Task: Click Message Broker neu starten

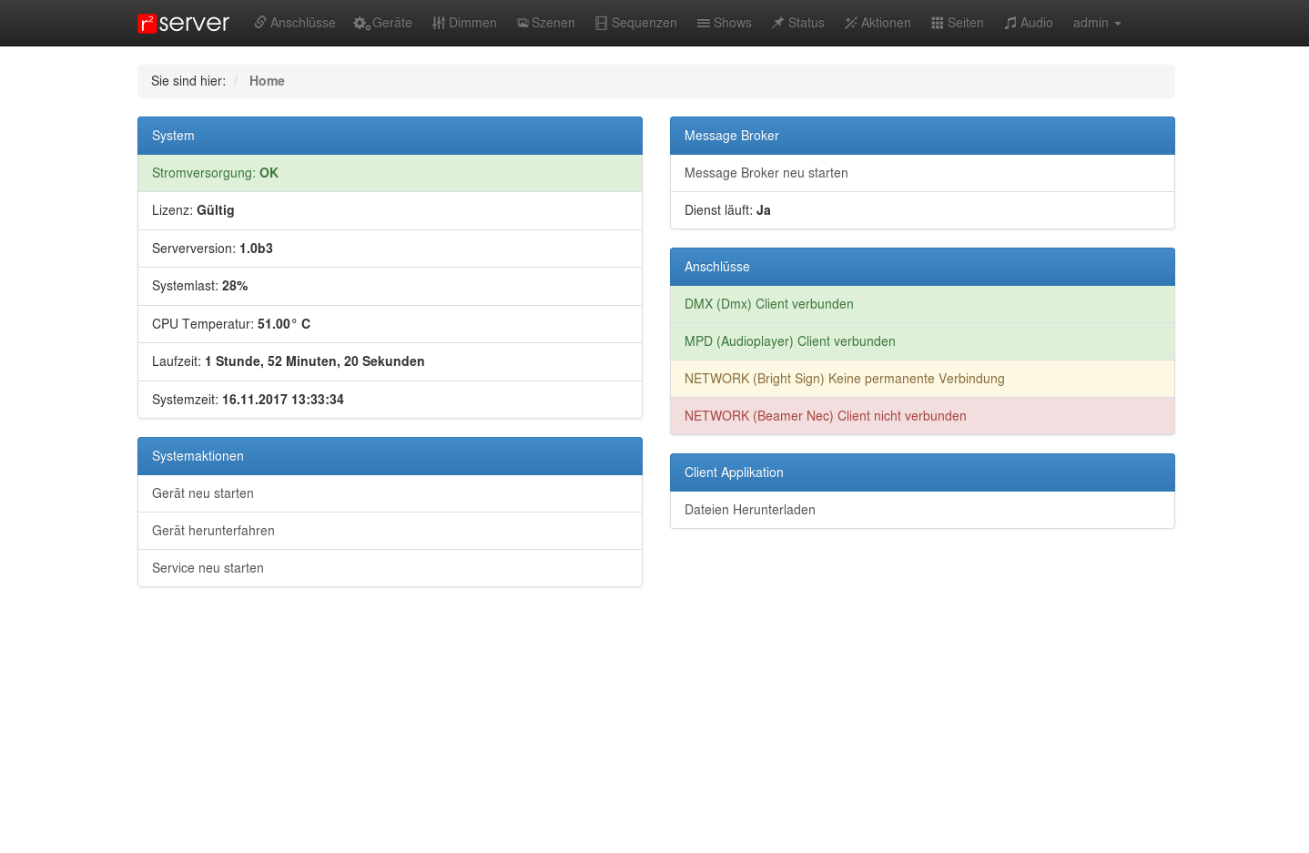Action: [x=766, y=173]
